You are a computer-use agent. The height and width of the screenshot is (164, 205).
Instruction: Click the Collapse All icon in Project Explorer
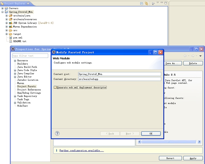(142, 3)
